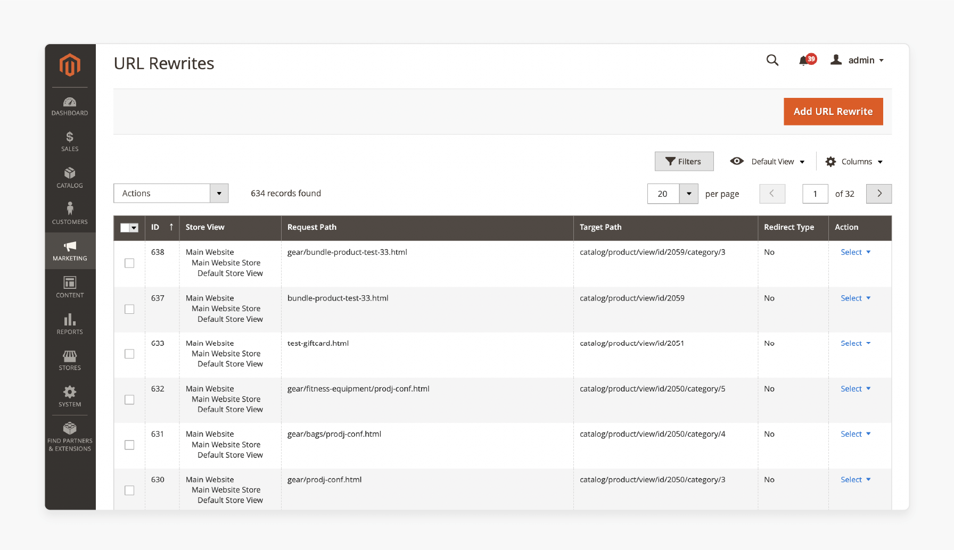Open Select action for row 631

[856, 434]
